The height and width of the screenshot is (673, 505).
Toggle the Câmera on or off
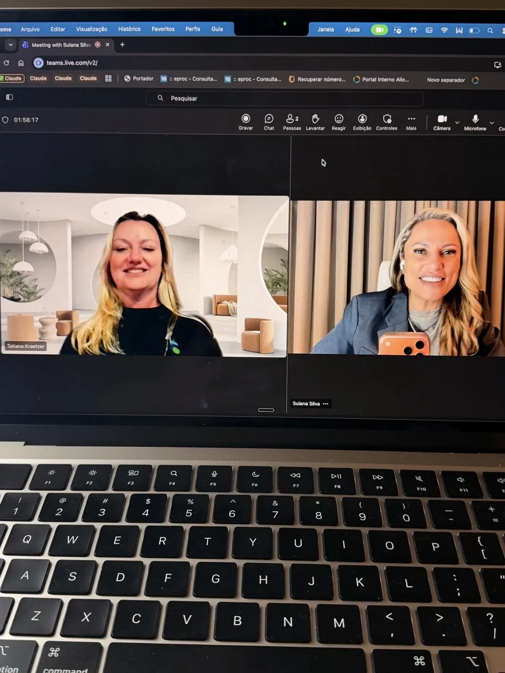click(442, 122)
